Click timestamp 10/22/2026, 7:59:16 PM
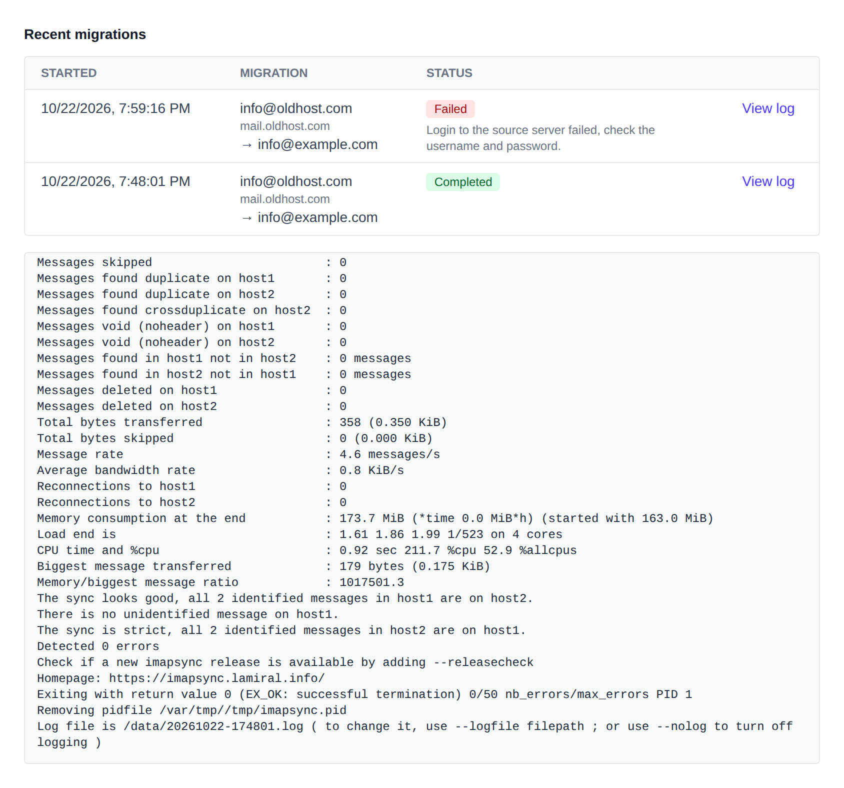This screenshot has width=844, height=788. pos(115,108)
